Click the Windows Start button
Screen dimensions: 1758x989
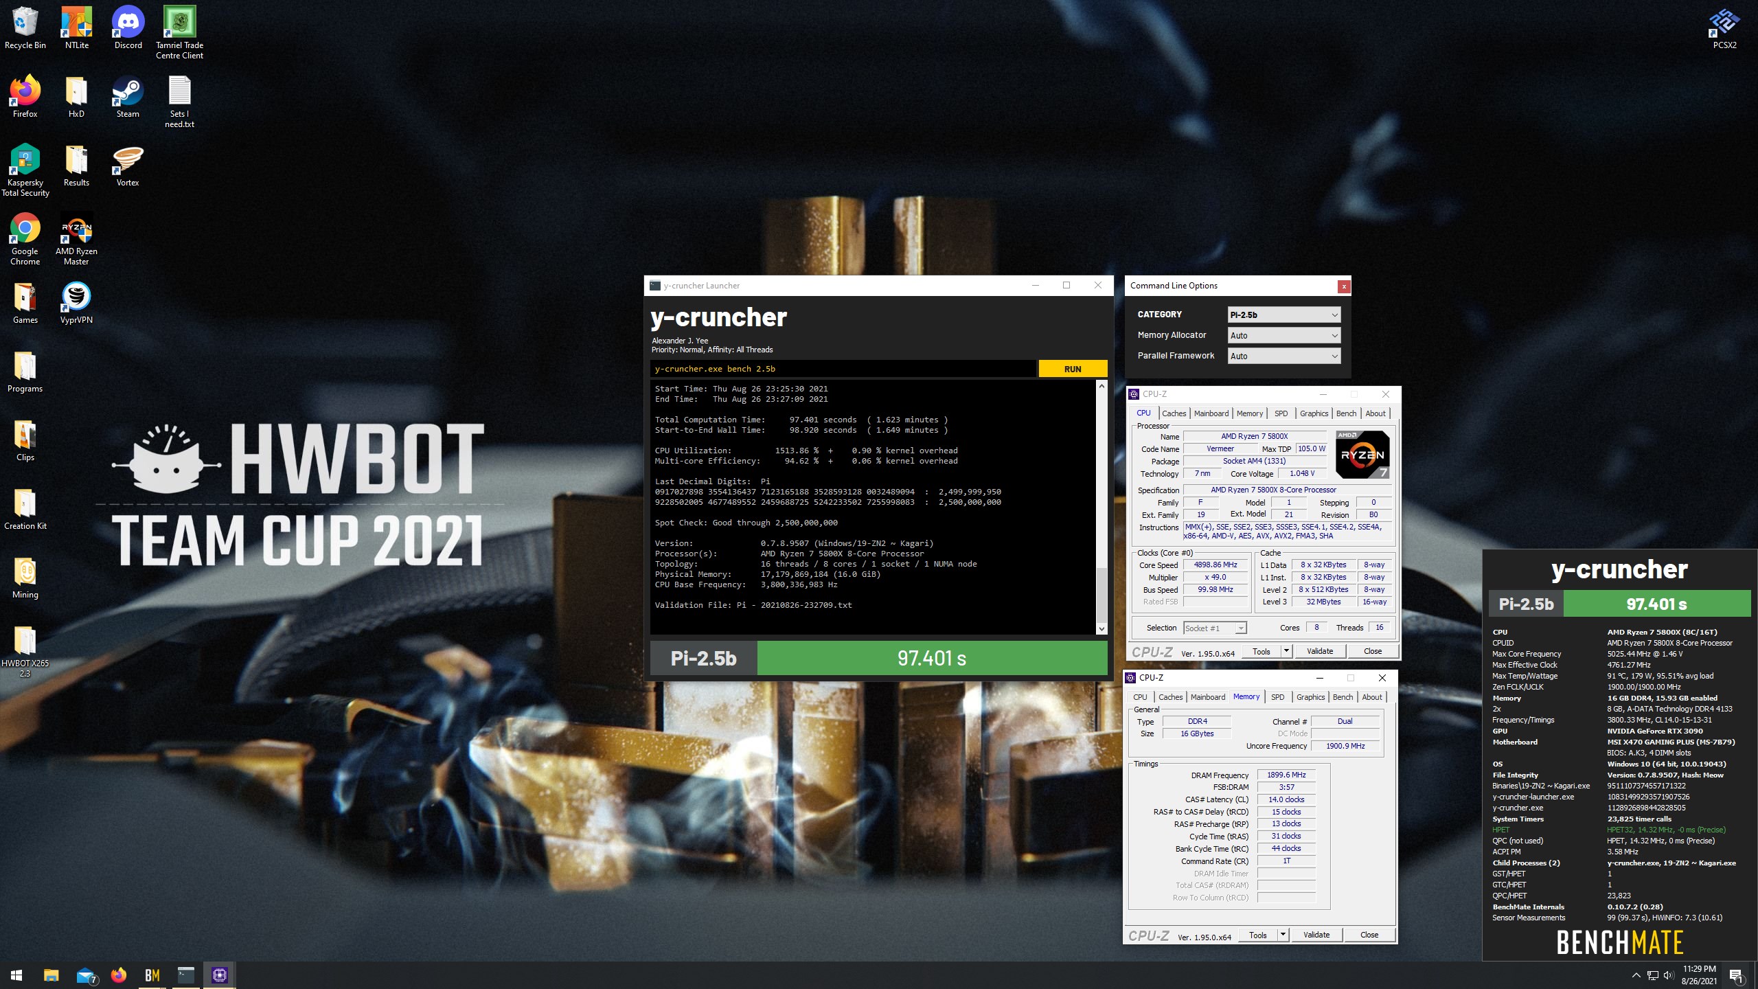[16, 975]
